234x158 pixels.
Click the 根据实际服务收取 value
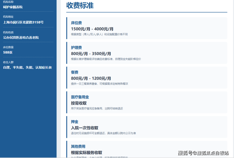[86, 153]
